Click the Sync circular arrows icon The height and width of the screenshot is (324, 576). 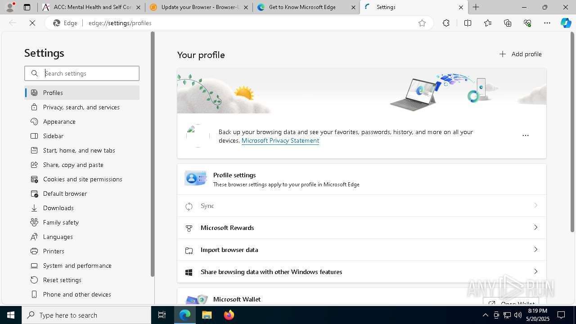189,206
